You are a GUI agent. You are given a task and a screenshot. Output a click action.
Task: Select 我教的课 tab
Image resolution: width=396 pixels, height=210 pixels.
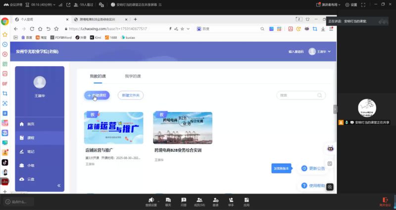pyautogui.click(x=98, y=76)
